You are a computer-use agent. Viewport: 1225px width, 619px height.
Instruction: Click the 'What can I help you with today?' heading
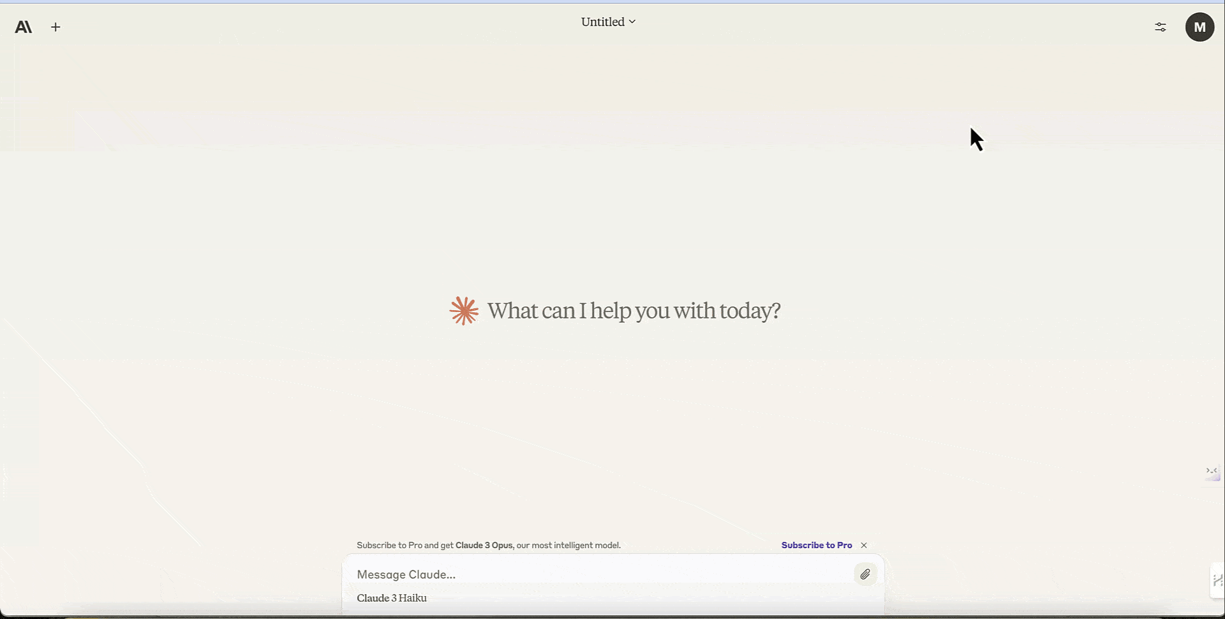[634, 311]
